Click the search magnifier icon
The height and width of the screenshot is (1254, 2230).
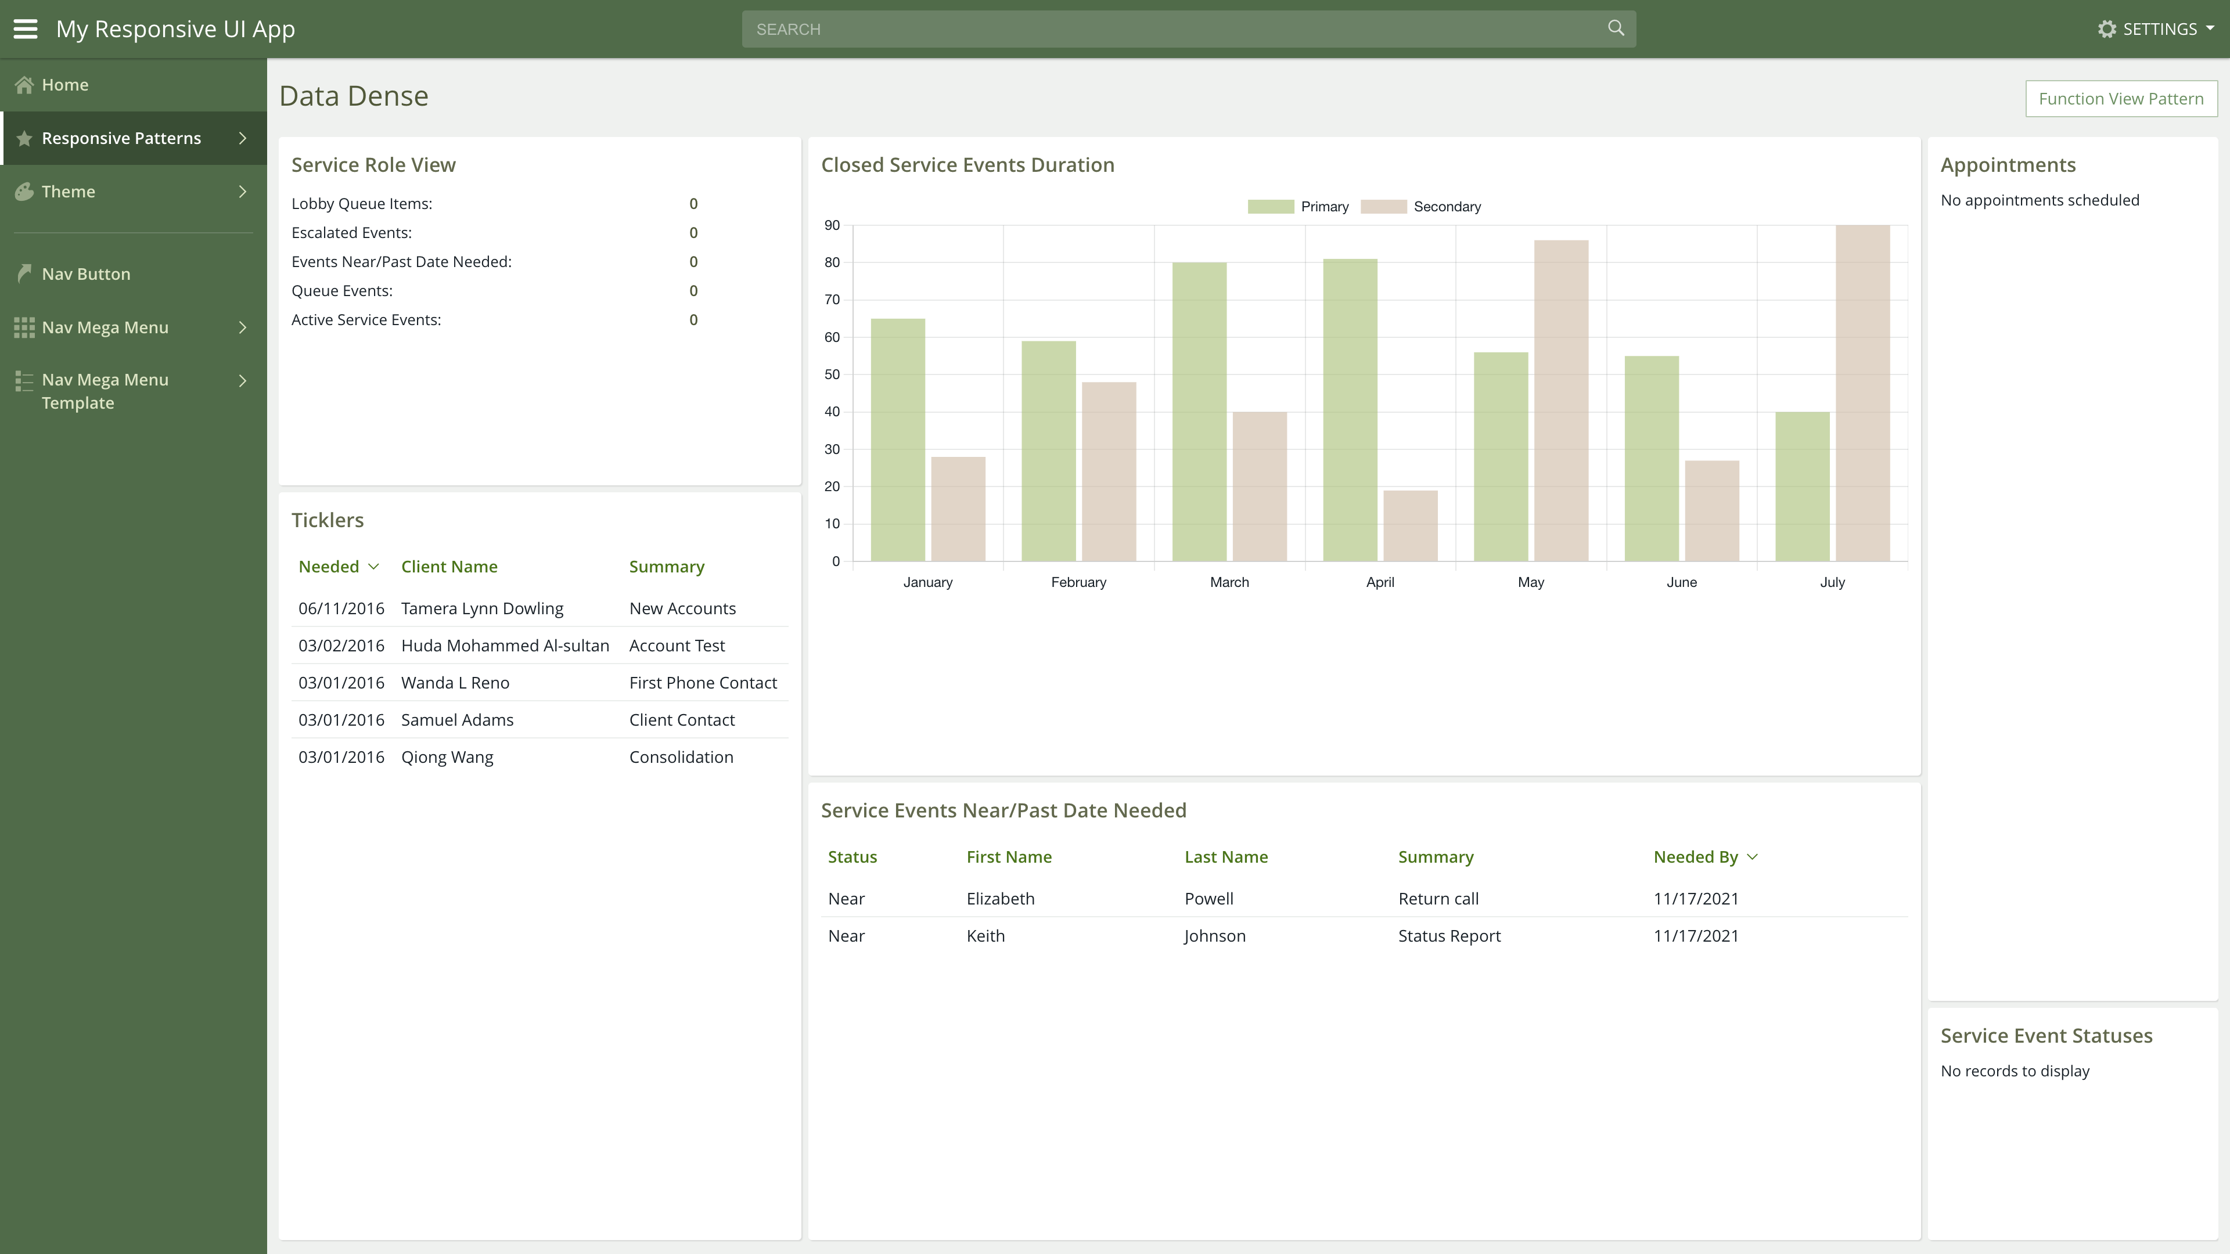click(x=1616, y=28)
